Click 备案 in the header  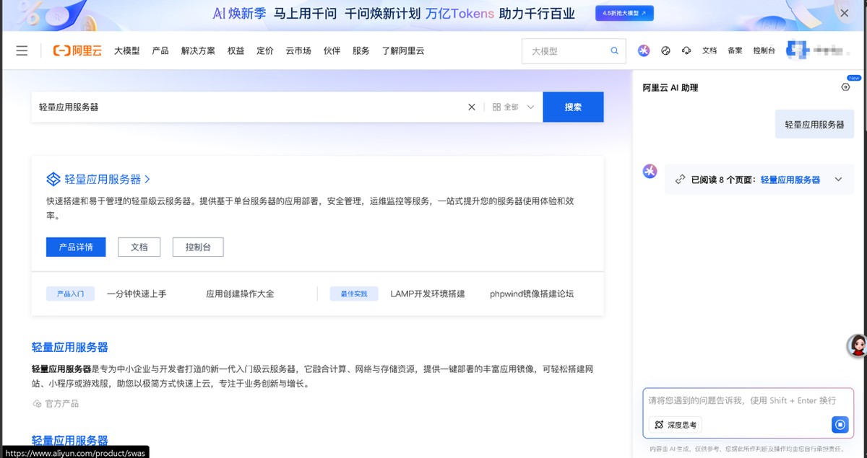point(735,50)
